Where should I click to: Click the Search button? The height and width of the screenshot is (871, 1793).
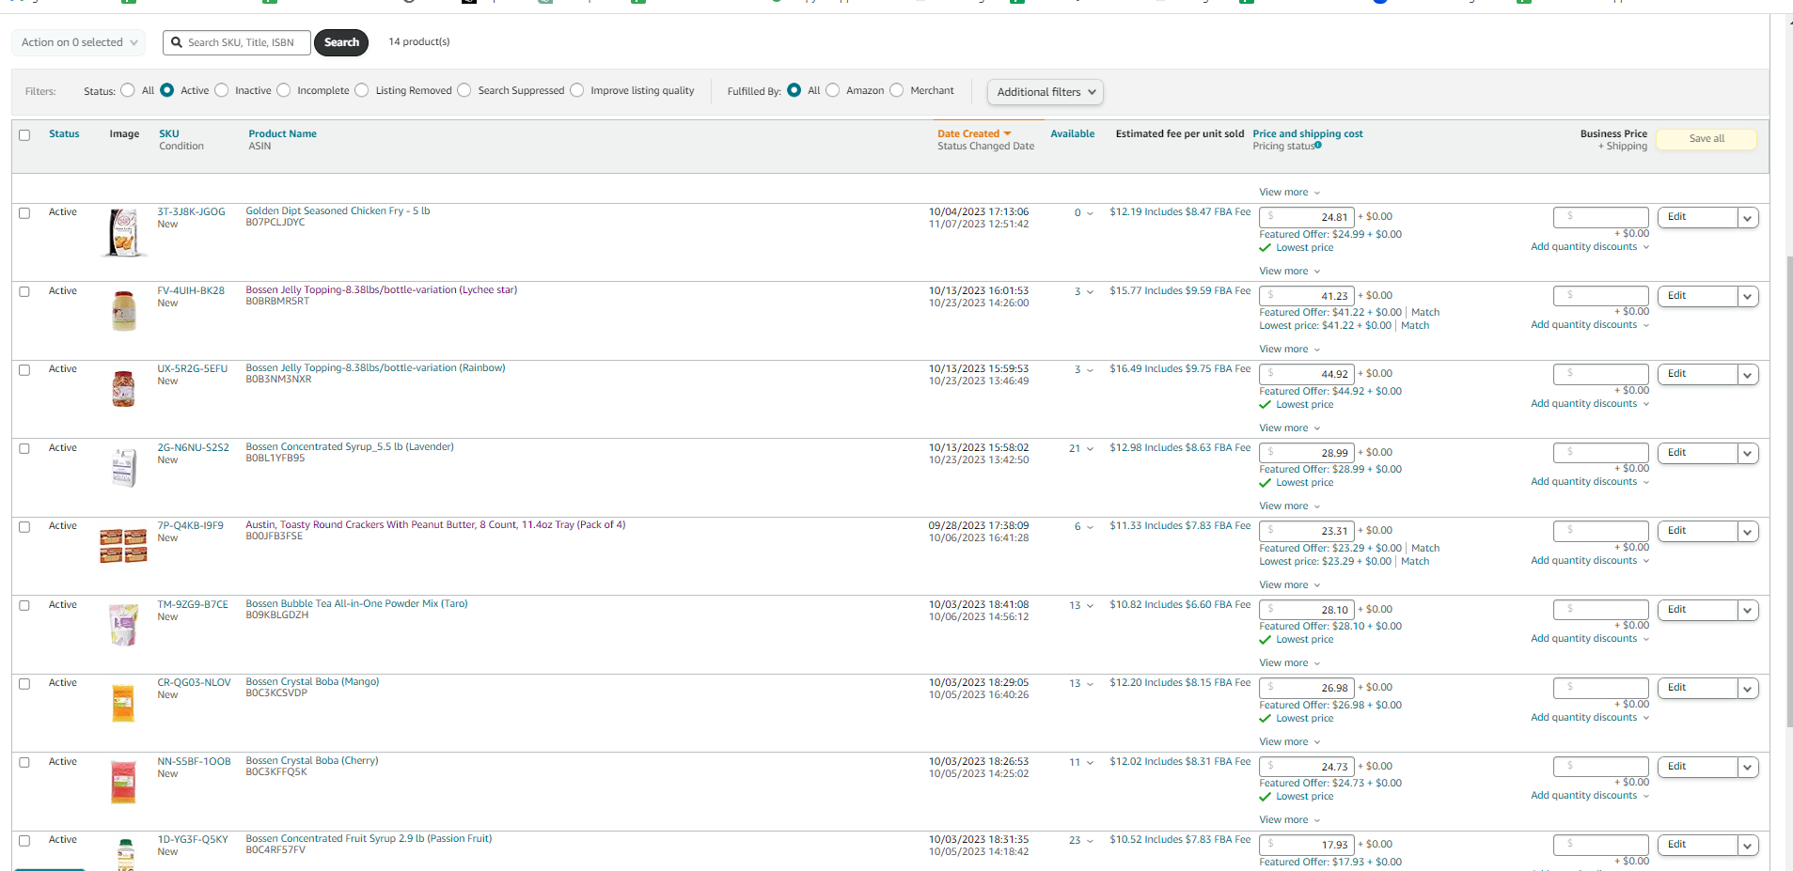click(x=341, y=42)
